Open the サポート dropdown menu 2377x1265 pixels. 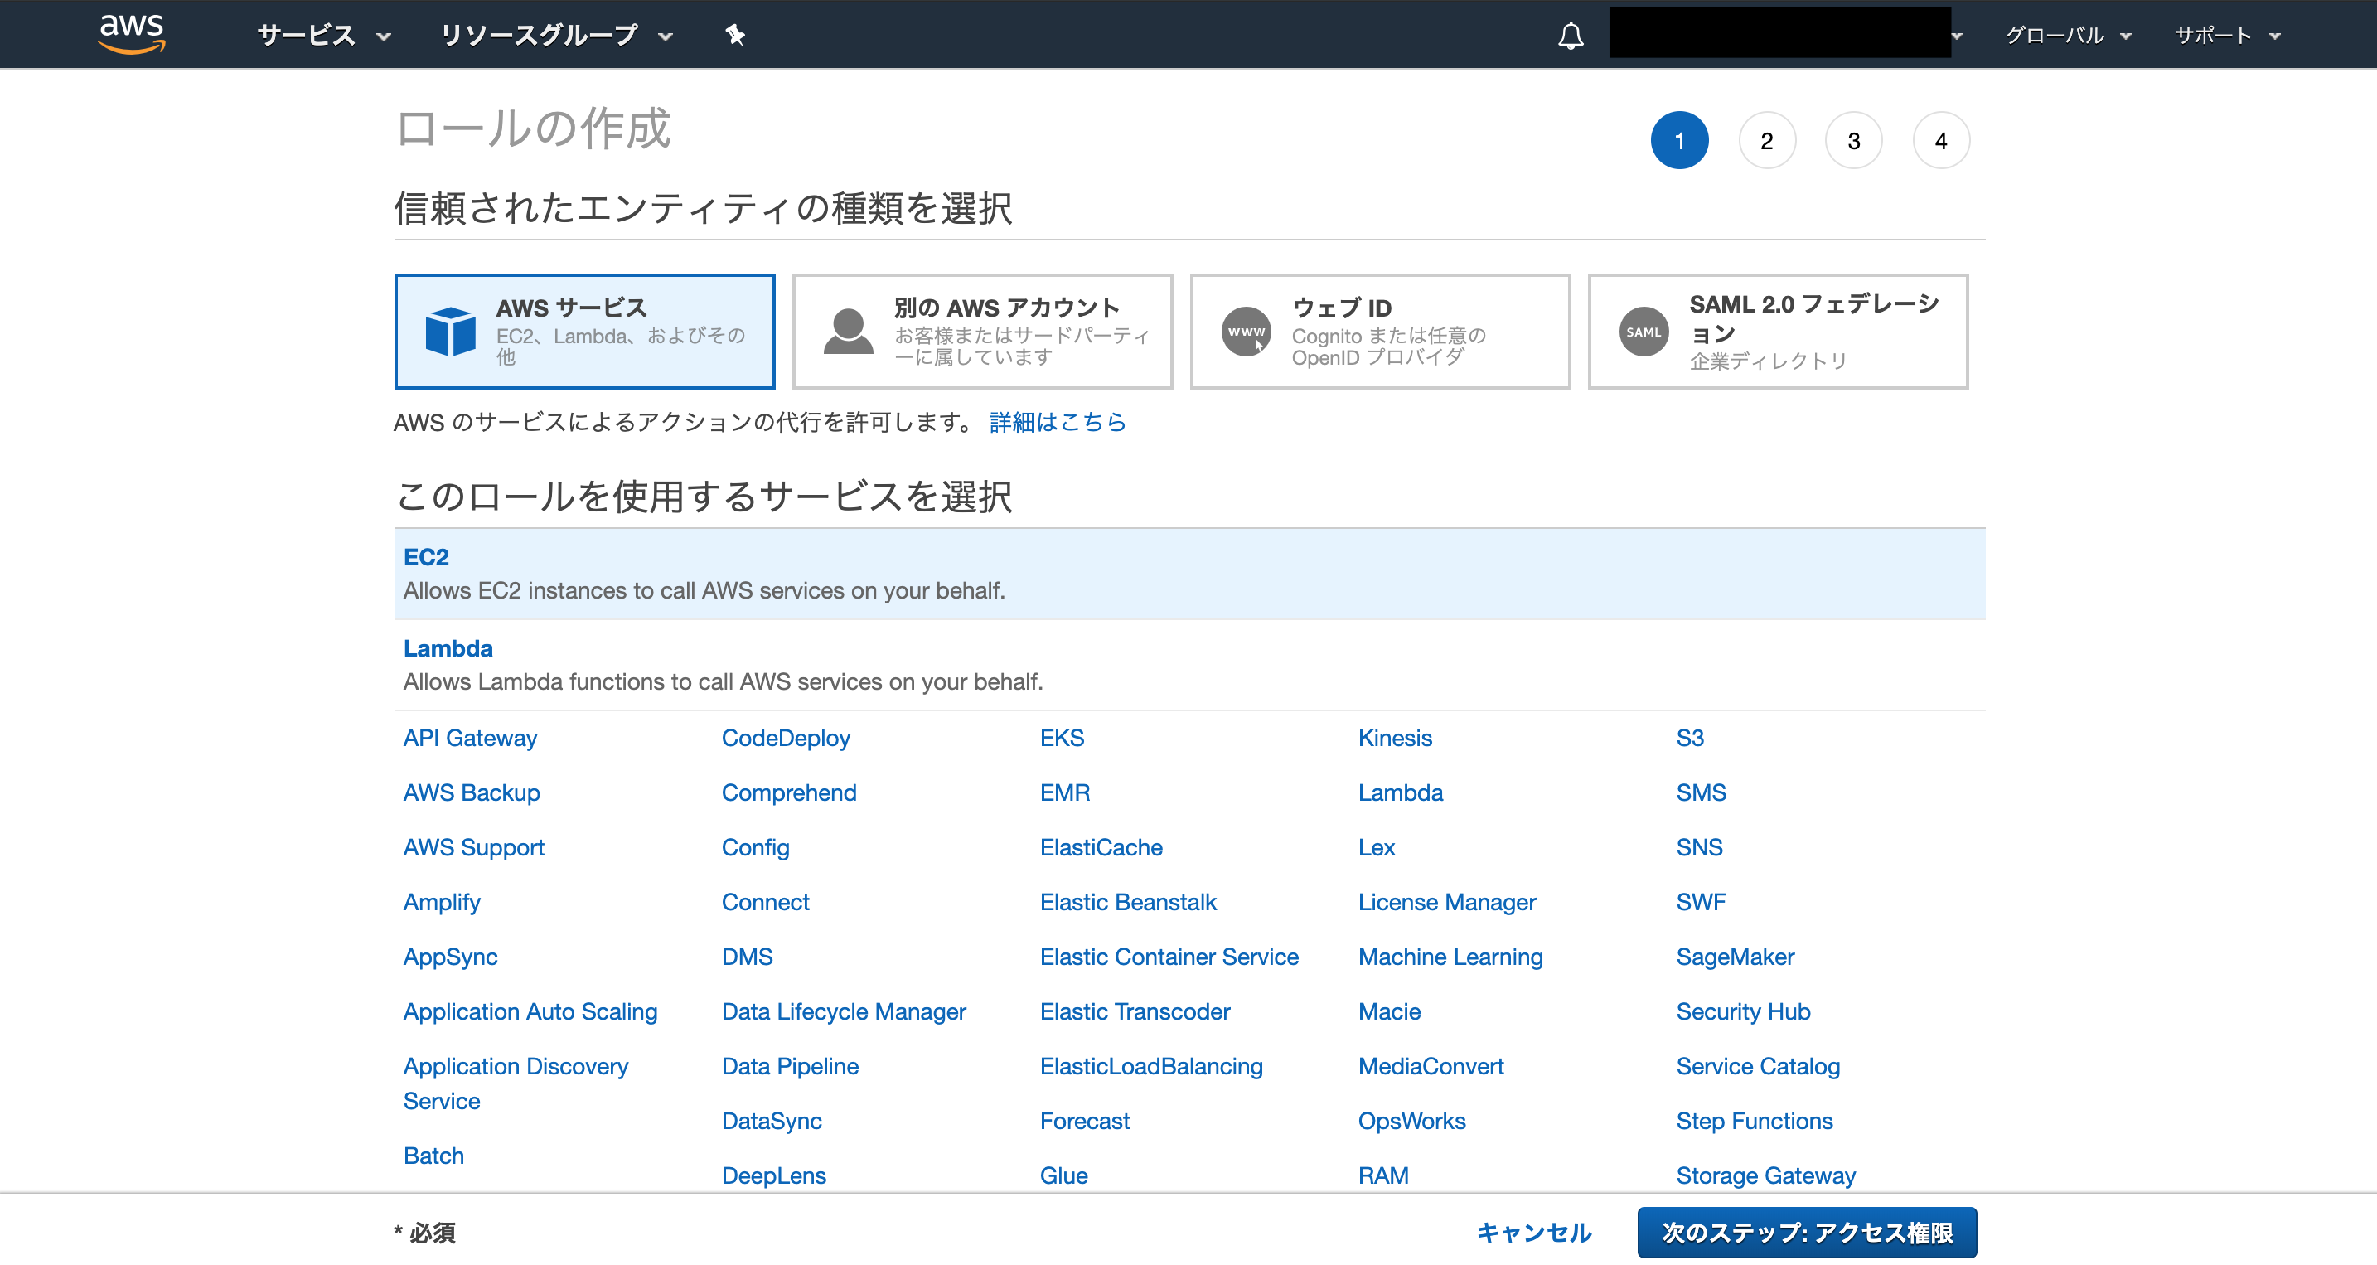tap(2228, 35)
